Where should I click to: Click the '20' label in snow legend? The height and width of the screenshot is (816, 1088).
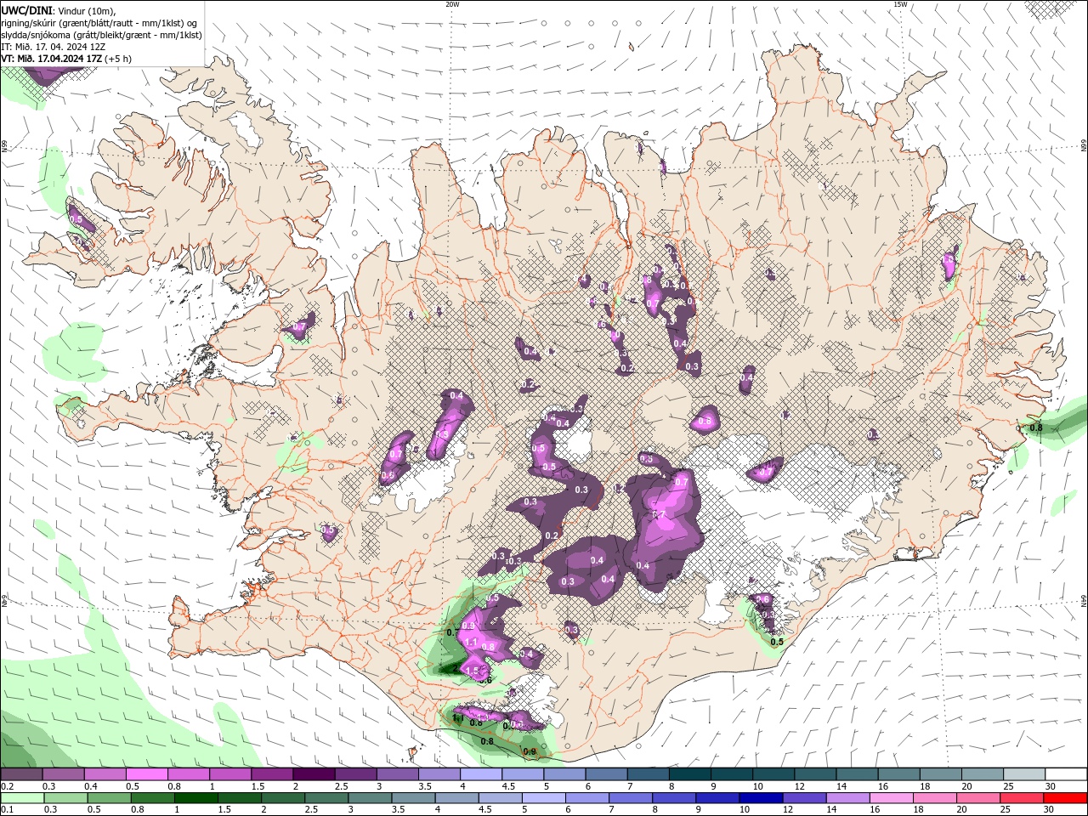[966, 786]
